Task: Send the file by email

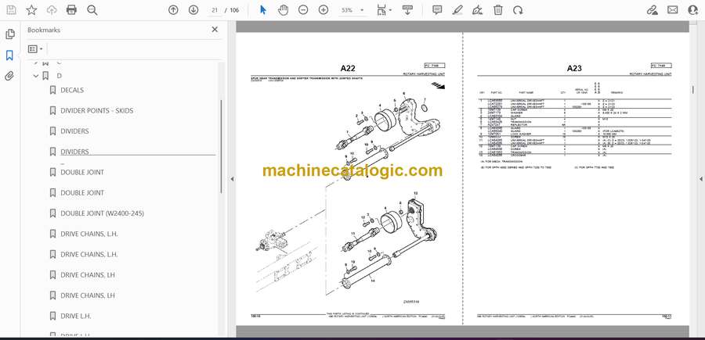Action: (x=673, y=10)
